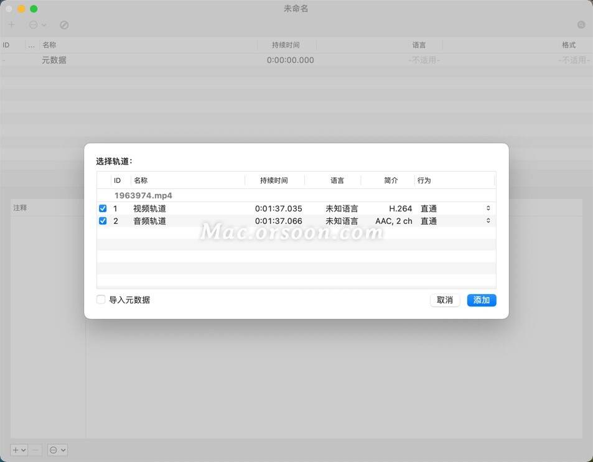Click the main window 持续时间 column header

coord(286,45)
